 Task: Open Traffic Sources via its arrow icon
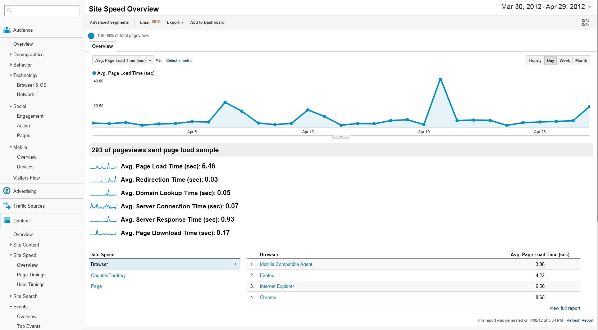6,205
